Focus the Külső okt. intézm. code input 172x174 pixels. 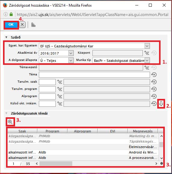(47, 104)
